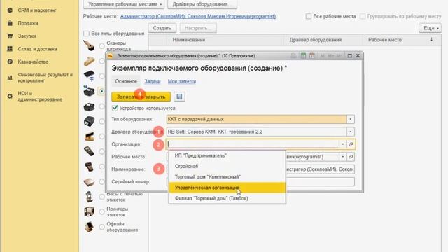The height and width of the screenshot is (252, 448).
Task: Open the Управление рабочими местами dropdown
Action: [123, 4]
